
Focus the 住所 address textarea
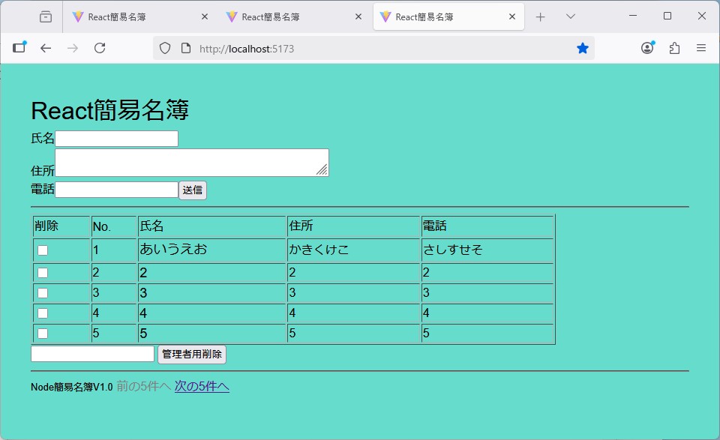coord(191,163)
